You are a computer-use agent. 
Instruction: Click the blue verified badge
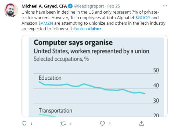click(70, 6)
